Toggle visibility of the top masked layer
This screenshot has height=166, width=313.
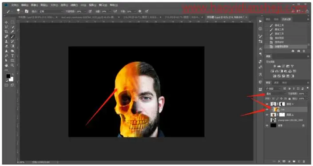267,104
